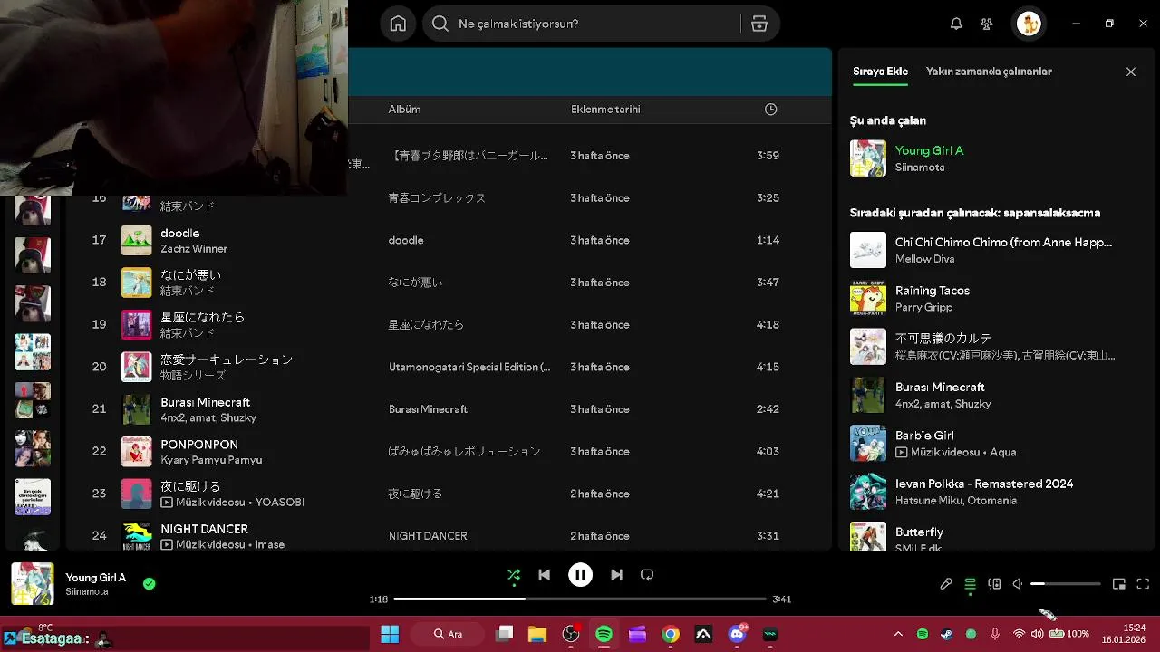Open Siinamota artist link in bottom bar

tap(87, 591)
